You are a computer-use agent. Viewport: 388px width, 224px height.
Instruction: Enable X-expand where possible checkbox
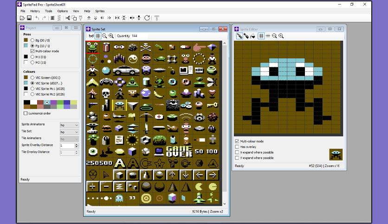pos(237,152)
